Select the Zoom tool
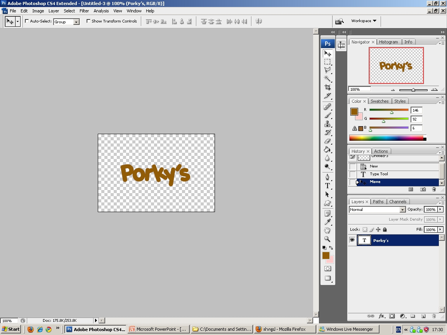 [x=327, y=239]
